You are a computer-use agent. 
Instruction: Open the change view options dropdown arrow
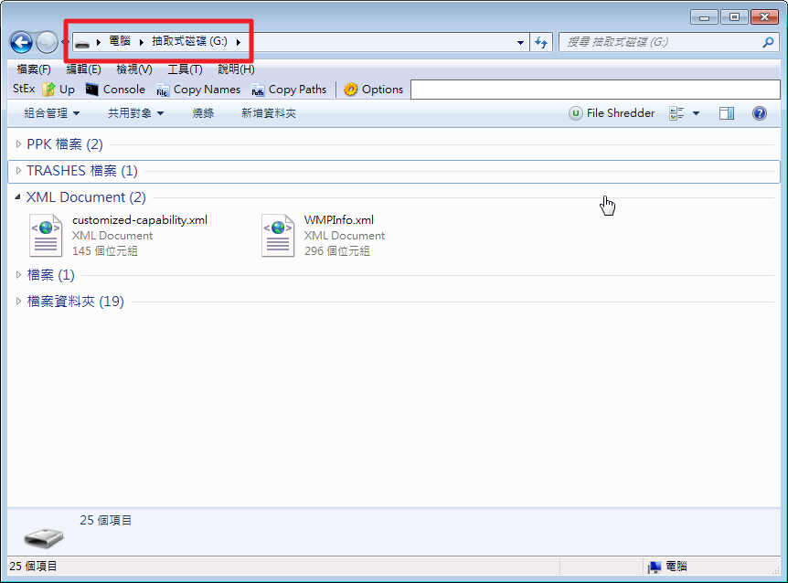(696, 113)
